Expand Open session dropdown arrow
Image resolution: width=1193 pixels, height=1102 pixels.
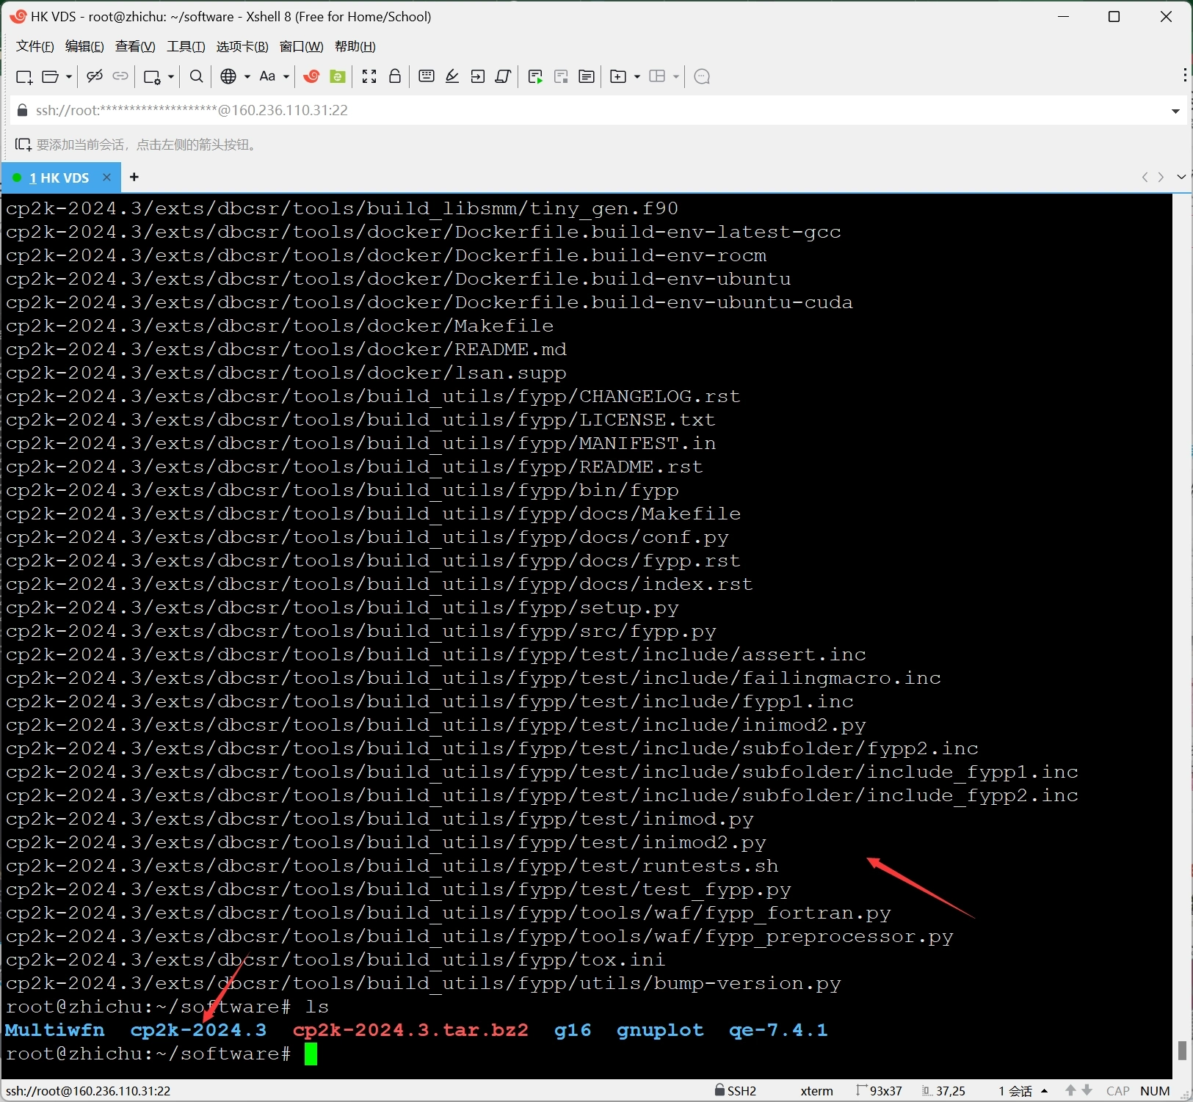(69, 76)
